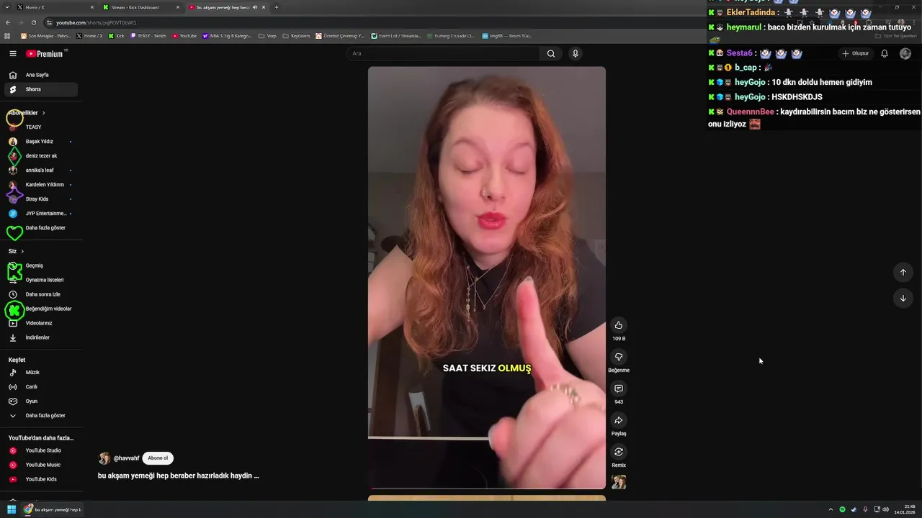
Task: Open the tab search dropdown
Action: 8,7
